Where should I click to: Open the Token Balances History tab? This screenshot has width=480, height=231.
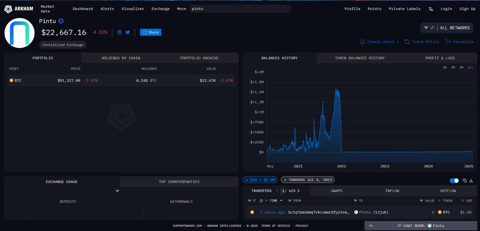pyautogui.click(x=360, y=58)
